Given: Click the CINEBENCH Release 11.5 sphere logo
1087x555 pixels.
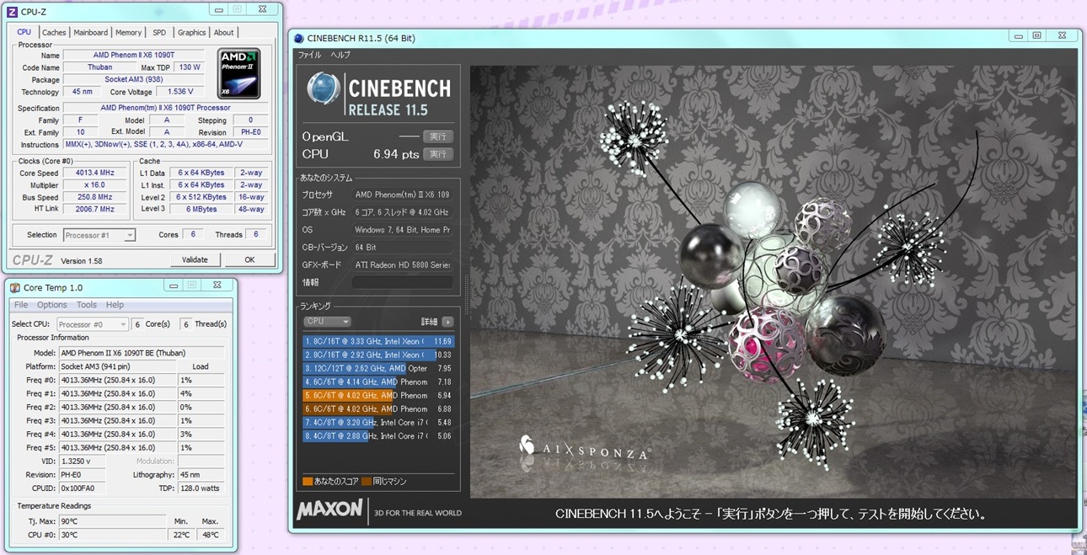Looking at the screenshot, I should pos(324,88).
